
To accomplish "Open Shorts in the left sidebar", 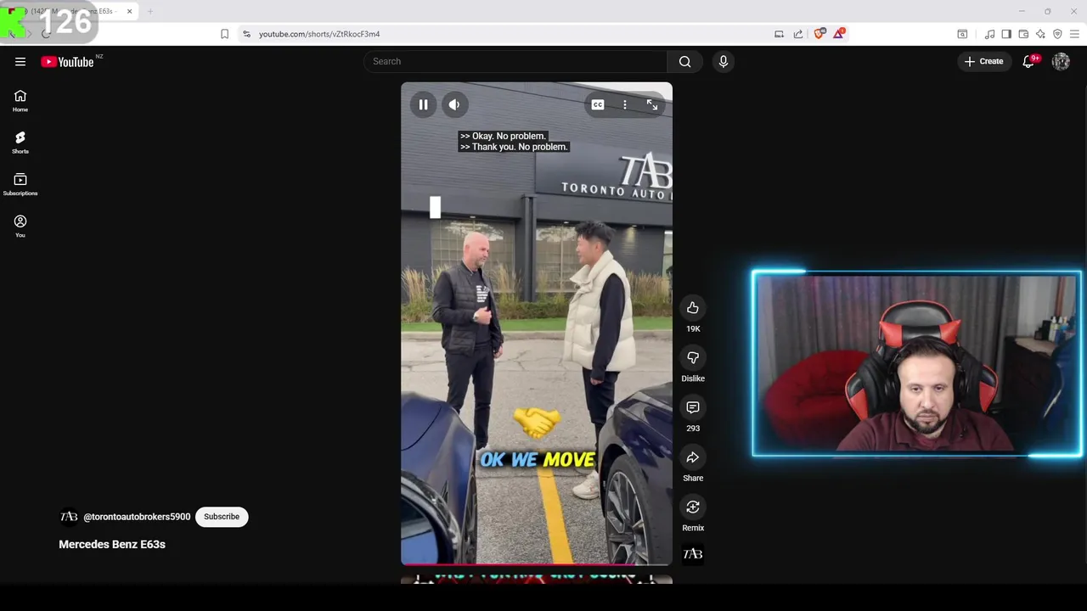I will tap(20, 143).
